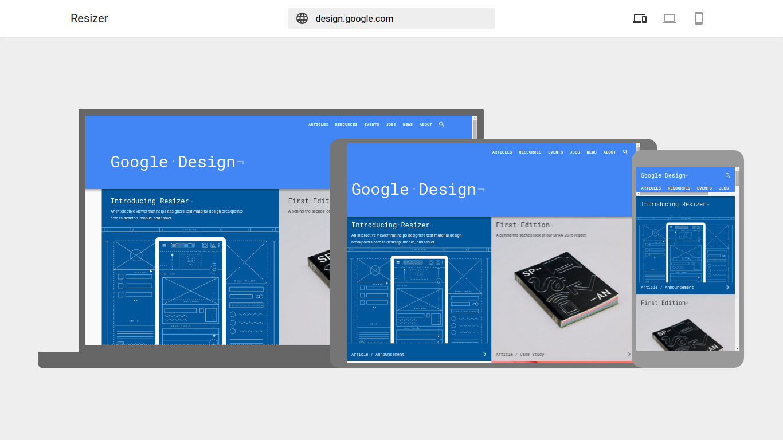Open Introducing Resizer heading in laptop preview

pyautogui.click(x=151, y=201)
